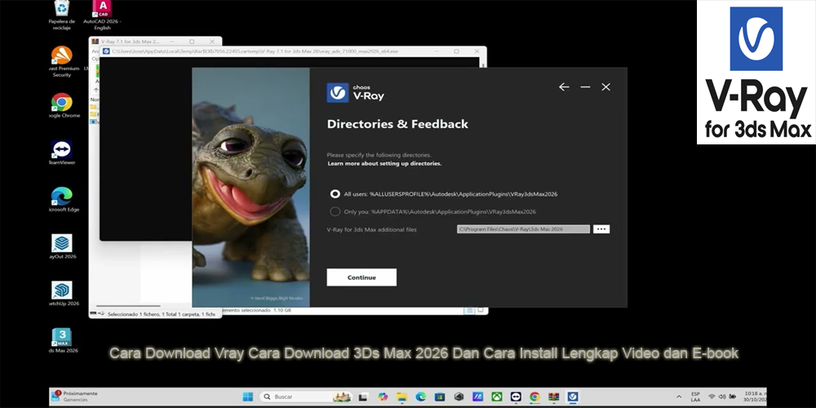The width and height of the screenshot is (816, 408).
Task: Show hidden system tray icons
Action: [679, 397]
